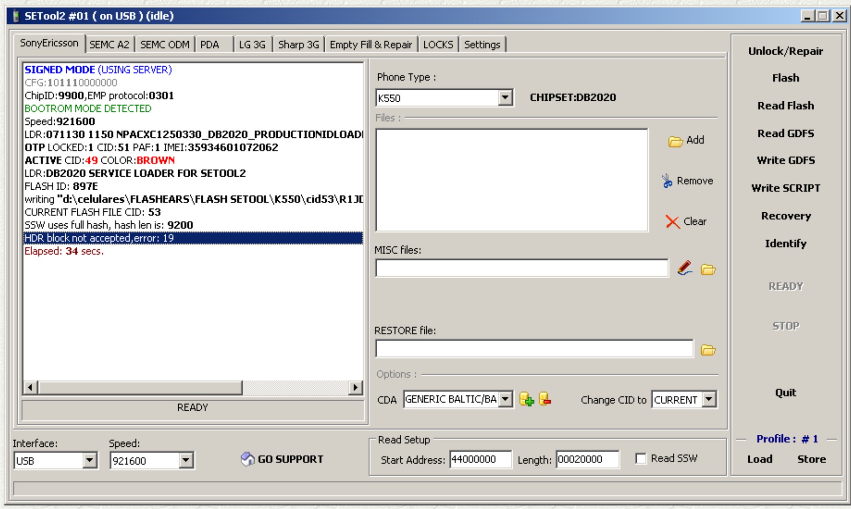Screen dimensions: 851x509
Task: Click the SETool2 title bar phone icon
Action: [x=16, y=16]
